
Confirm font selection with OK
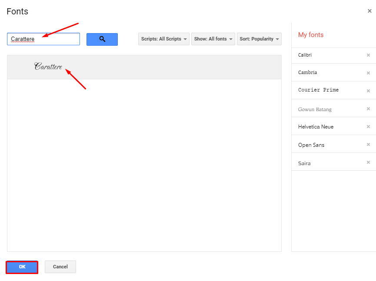click(22, 267)
